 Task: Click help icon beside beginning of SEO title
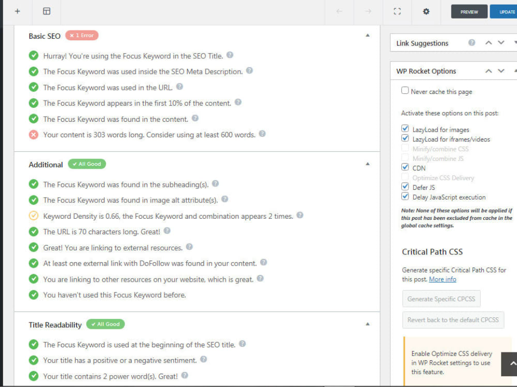coord(242,344)
